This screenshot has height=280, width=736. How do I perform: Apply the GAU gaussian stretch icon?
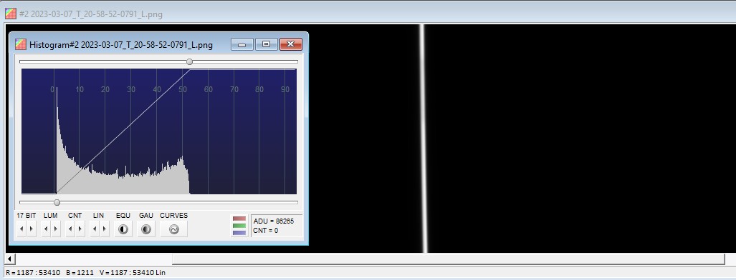pyautogui.click(x=146, y=229)
